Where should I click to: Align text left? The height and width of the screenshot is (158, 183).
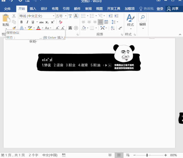(x=83, y=22)
